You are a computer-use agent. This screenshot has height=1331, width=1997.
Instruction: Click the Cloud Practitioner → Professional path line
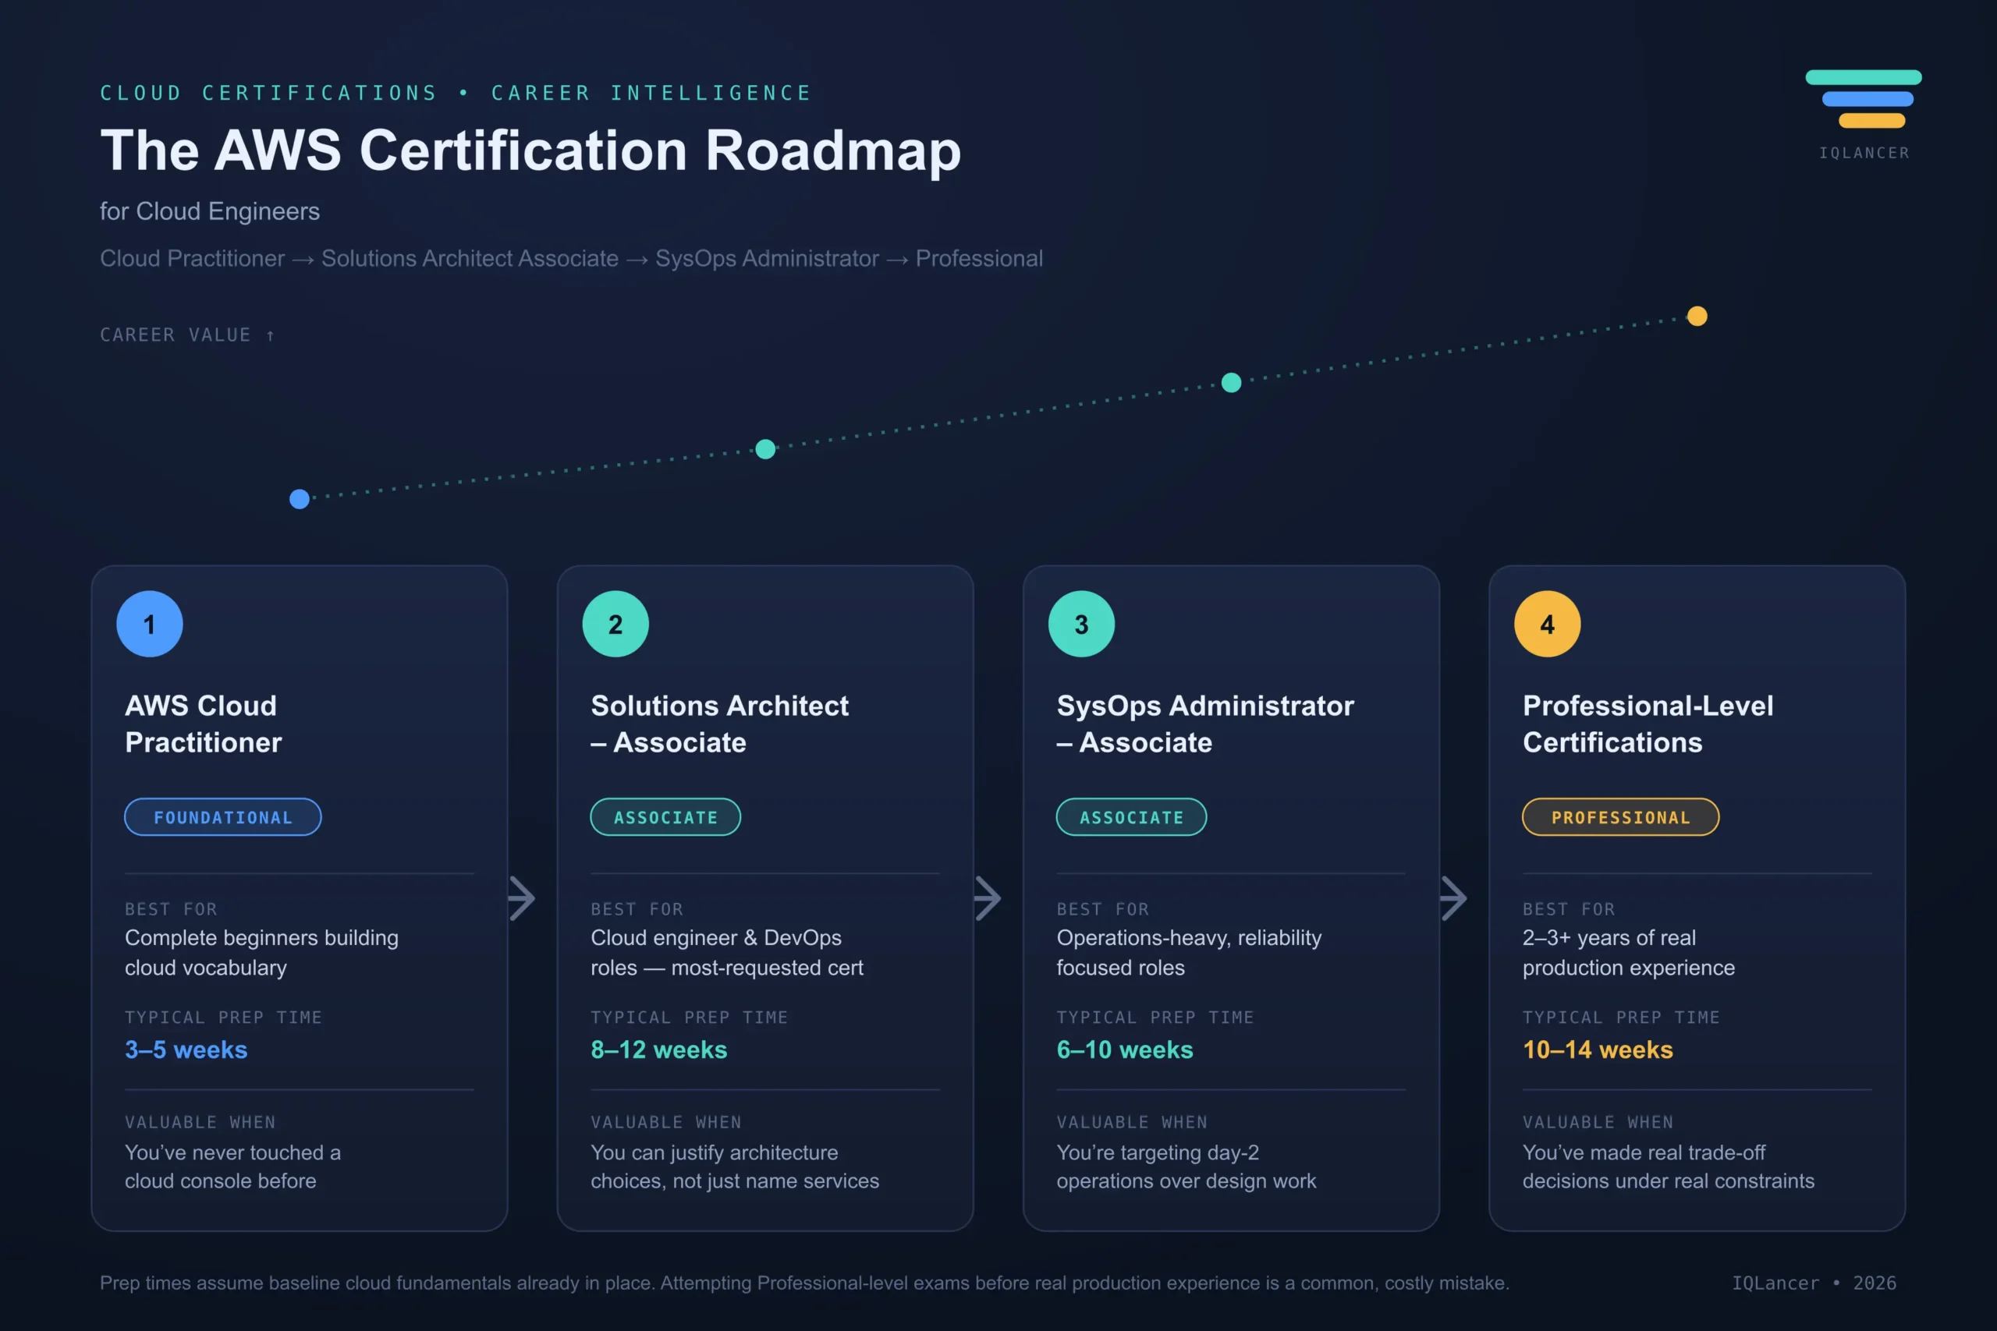click(572, 259)
